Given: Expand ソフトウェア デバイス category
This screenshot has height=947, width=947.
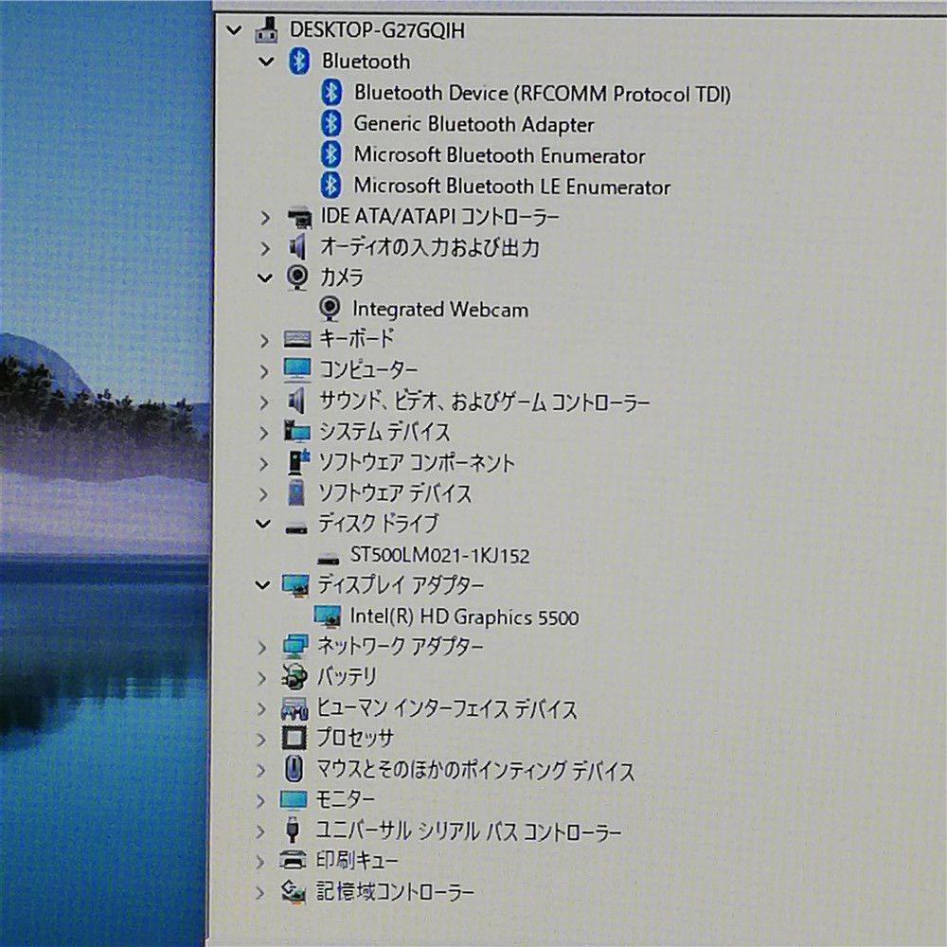Looking at the screenshot, I should pyautogui.click(x=263, y=494).
